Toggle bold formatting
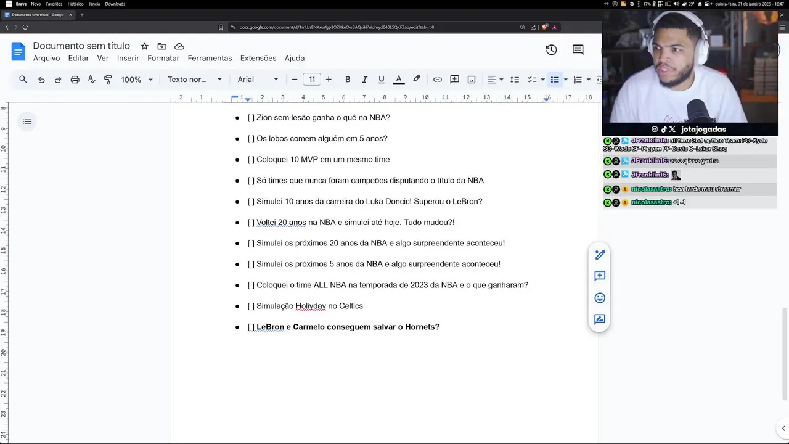Viewport: 789px width, 444px height. pos(348,80)
